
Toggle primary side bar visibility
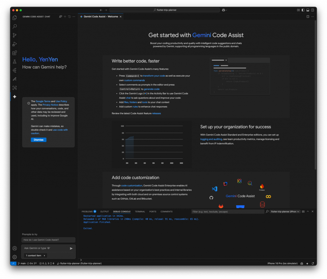[x=303, y=10]
